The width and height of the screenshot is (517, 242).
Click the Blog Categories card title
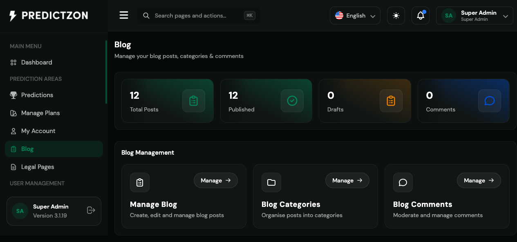pos(291,204)
